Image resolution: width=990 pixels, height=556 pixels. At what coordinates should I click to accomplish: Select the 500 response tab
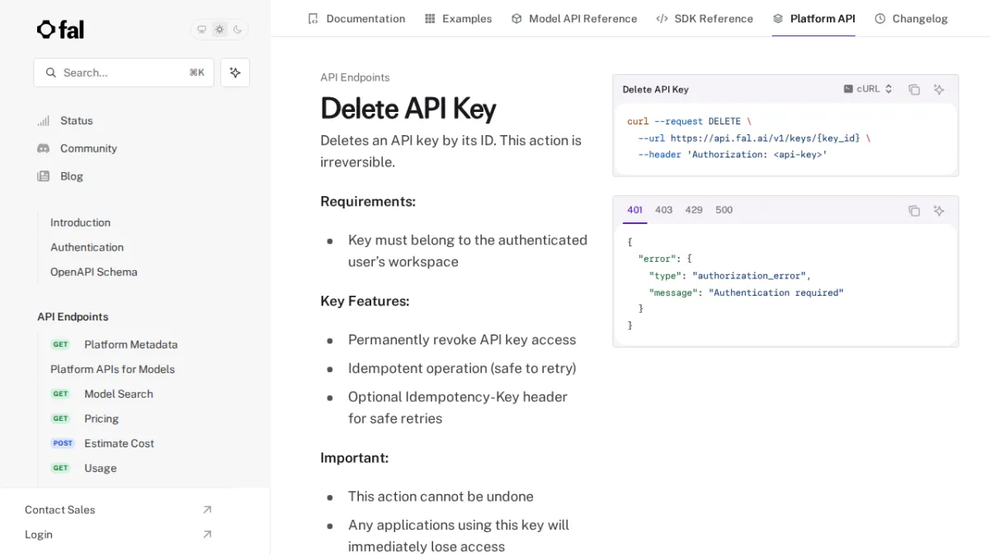[x=724, y=210]
